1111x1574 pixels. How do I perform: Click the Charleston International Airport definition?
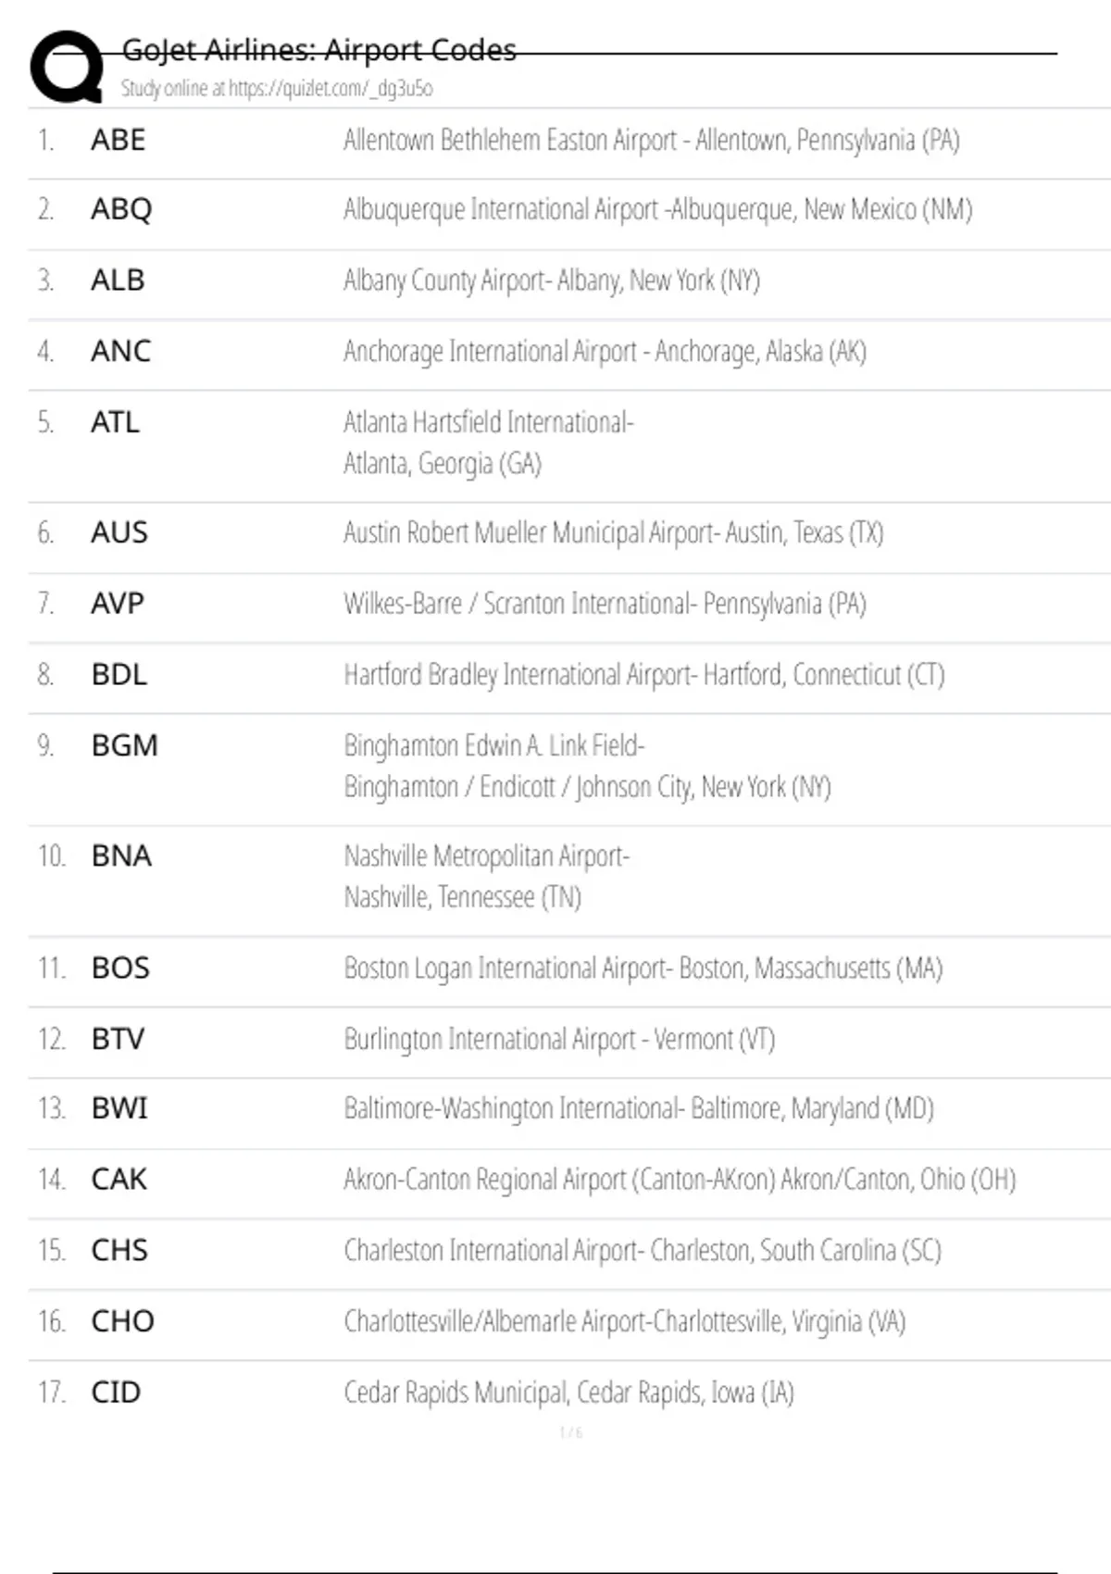[x=643, y=1250]
